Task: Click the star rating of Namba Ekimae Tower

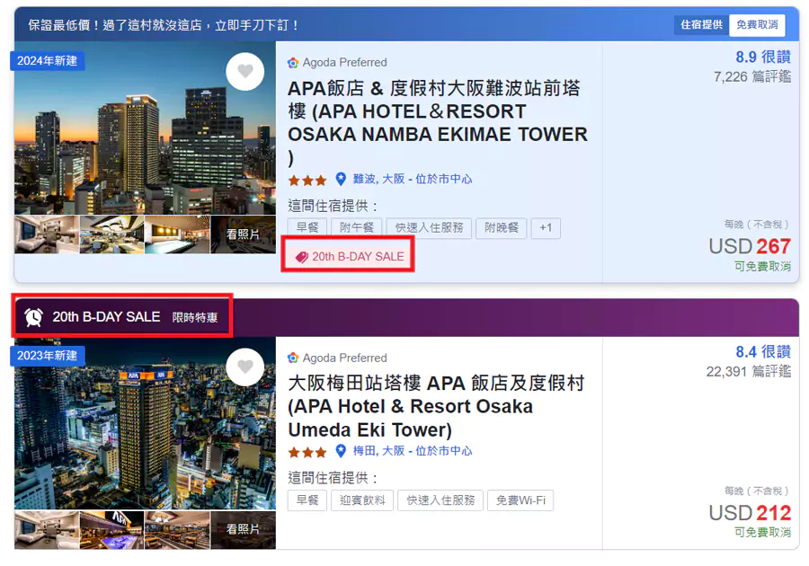Action: (307, 181)
